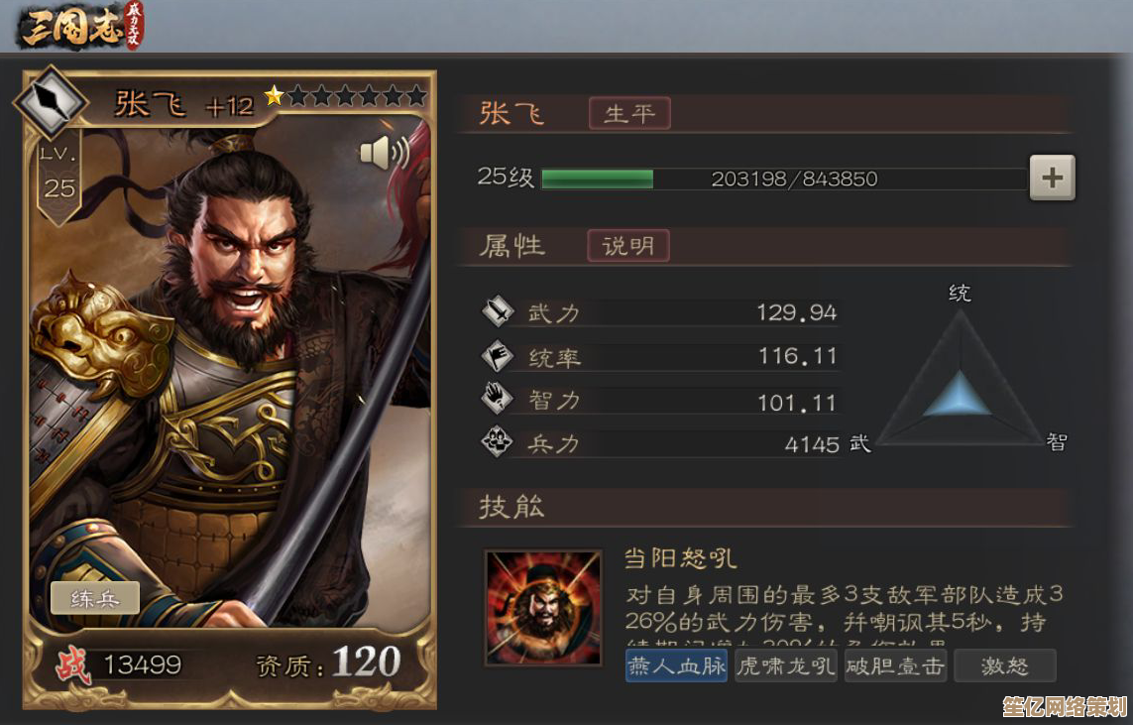Viewport: 1133px width, 725px height.
Task: Open the 生平 biography button
Action: pos(629,113)
